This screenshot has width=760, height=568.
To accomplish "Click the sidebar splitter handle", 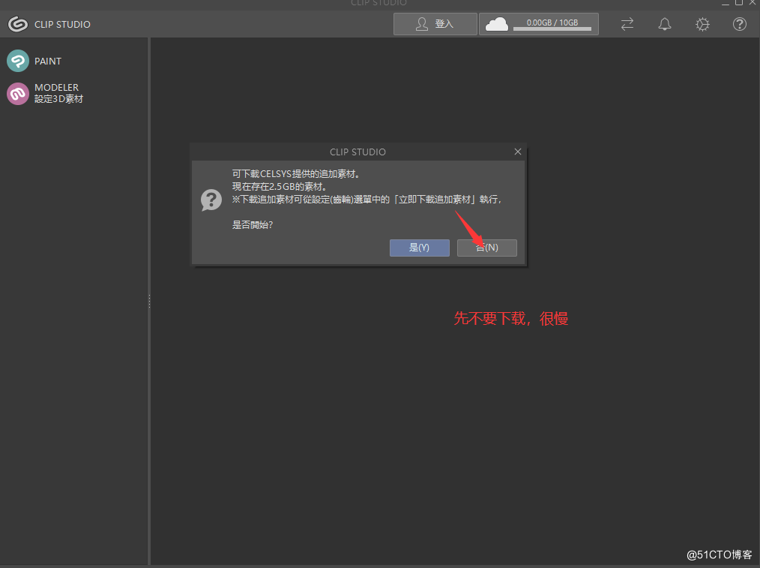I will click(149, 301).
